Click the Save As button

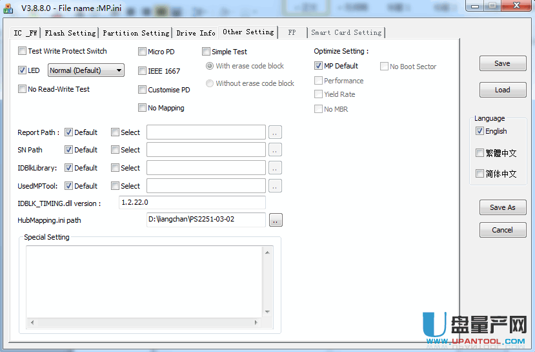[x=502, y=207]
